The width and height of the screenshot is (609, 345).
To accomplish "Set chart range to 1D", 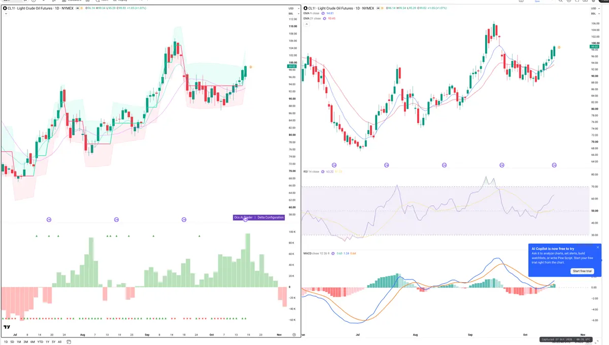I will click(6, 342).
